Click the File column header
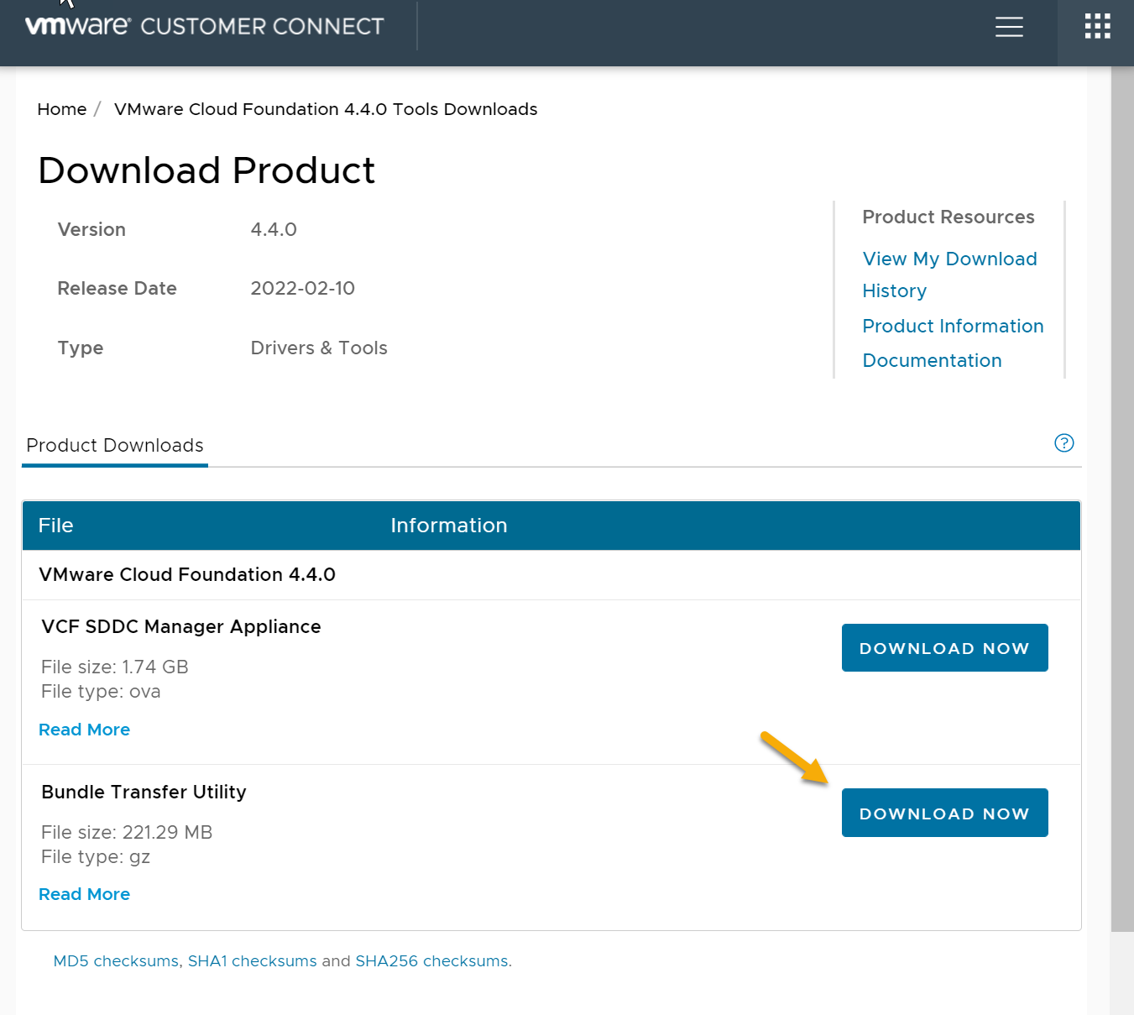The height and width of the screenshot is (1015, 1134). [56, 526]
